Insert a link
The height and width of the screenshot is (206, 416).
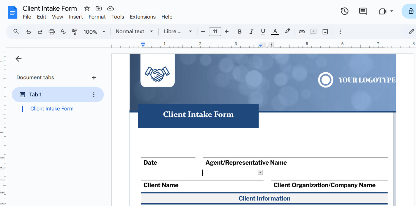(302, 32)
